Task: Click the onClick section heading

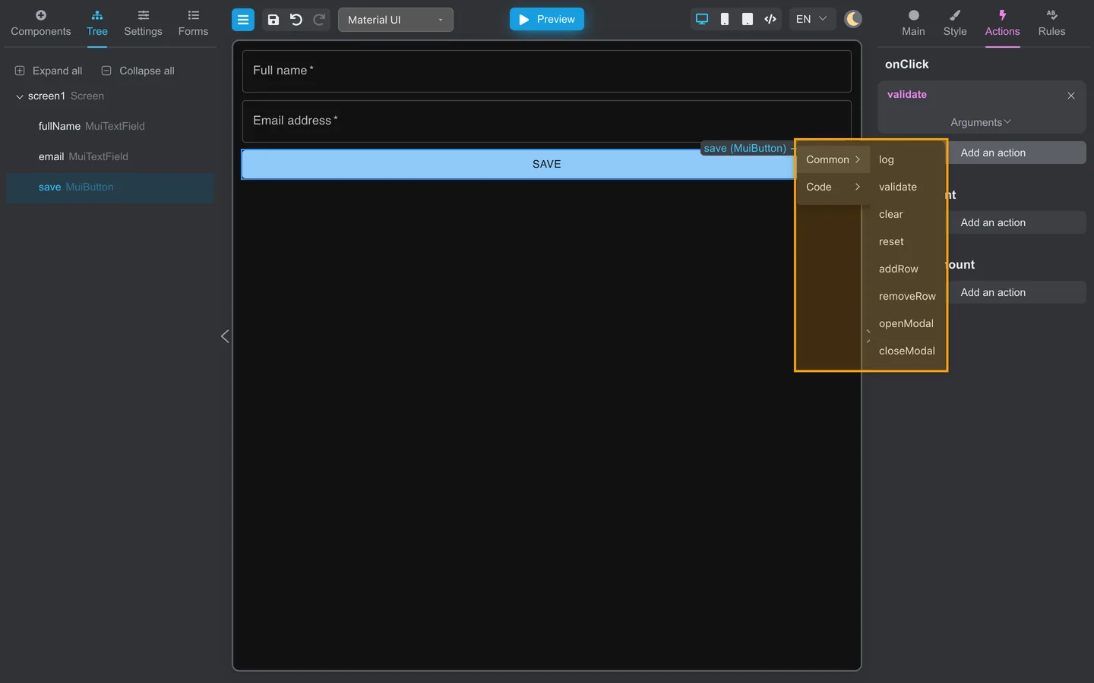Action: [x=906, y=65]
